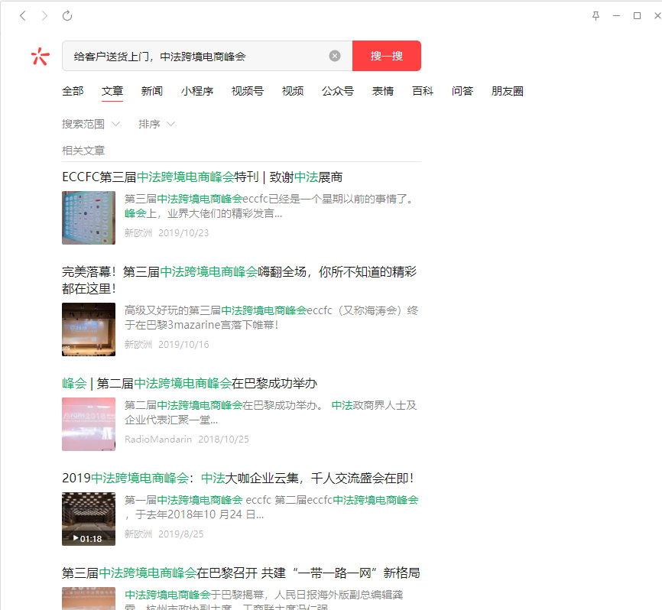This screenshot has height=610, width=662.
Task: Go back with the left arrow icon
Action: tap(23, 16)
